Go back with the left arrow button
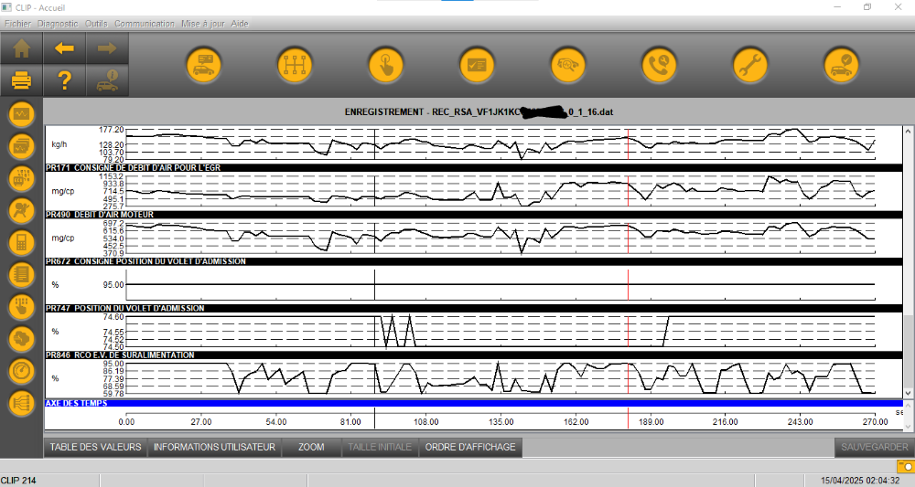 64,49
